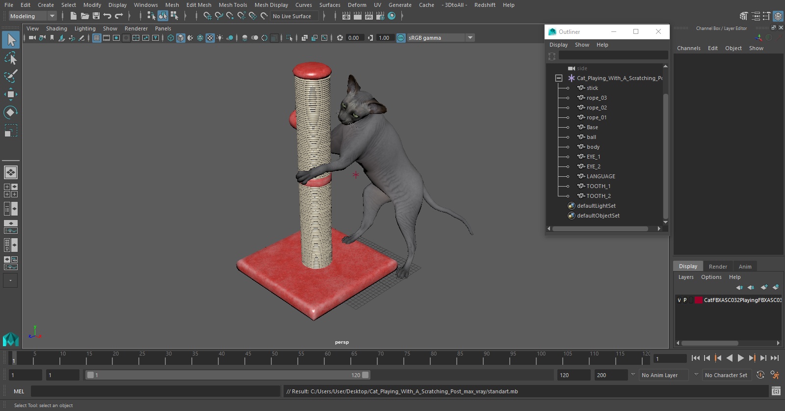Screen dimensions: 785x411
Task: Open the layer editor Options menu
Action: pyautogui.click(x=711, y=277)
